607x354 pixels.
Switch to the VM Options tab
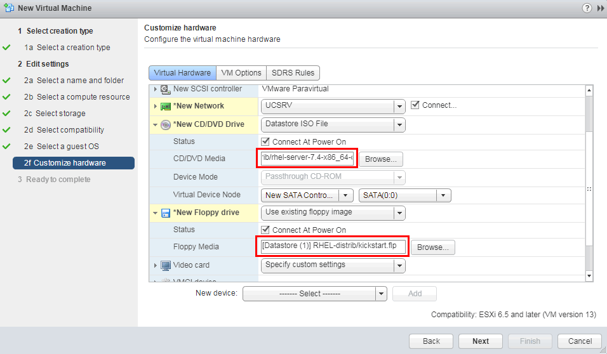(x=241, y=73)
